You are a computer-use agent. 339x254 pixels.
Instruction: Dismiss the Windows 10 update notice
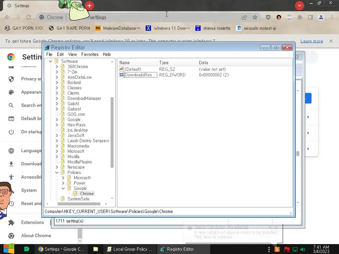tap(331, 41)
